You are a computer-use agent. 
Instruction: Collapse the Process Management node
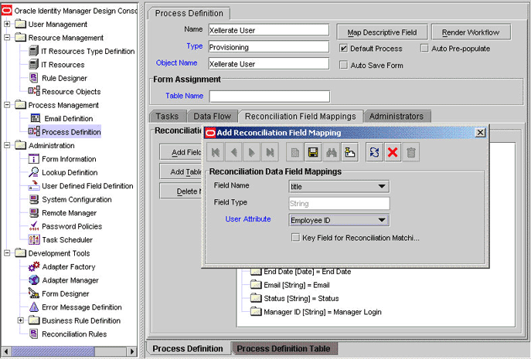(7, 105)
